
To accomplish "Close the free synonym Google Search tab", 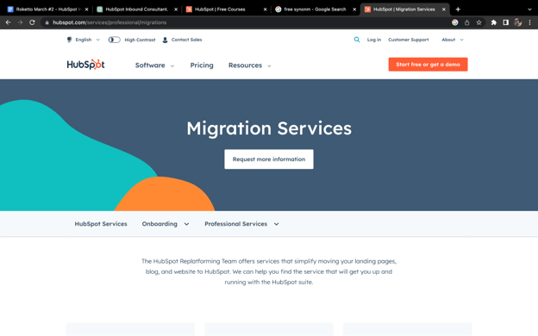I will tap(354, 9).
